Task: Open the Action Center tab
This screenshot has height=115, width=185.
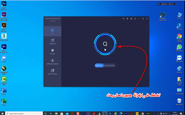Action: click(x=52, y=72)
